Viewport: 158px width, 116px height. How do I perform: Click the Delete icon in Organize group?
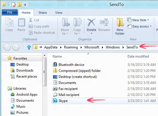tap(91, 23)
